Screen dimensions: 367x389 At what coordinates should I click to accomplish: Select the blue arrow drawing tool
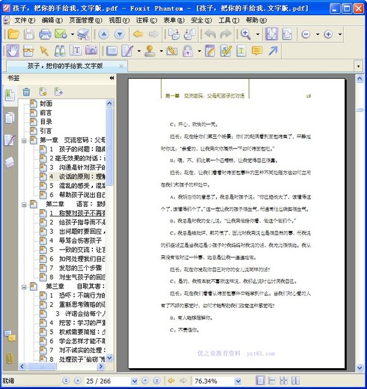[273, 51]
